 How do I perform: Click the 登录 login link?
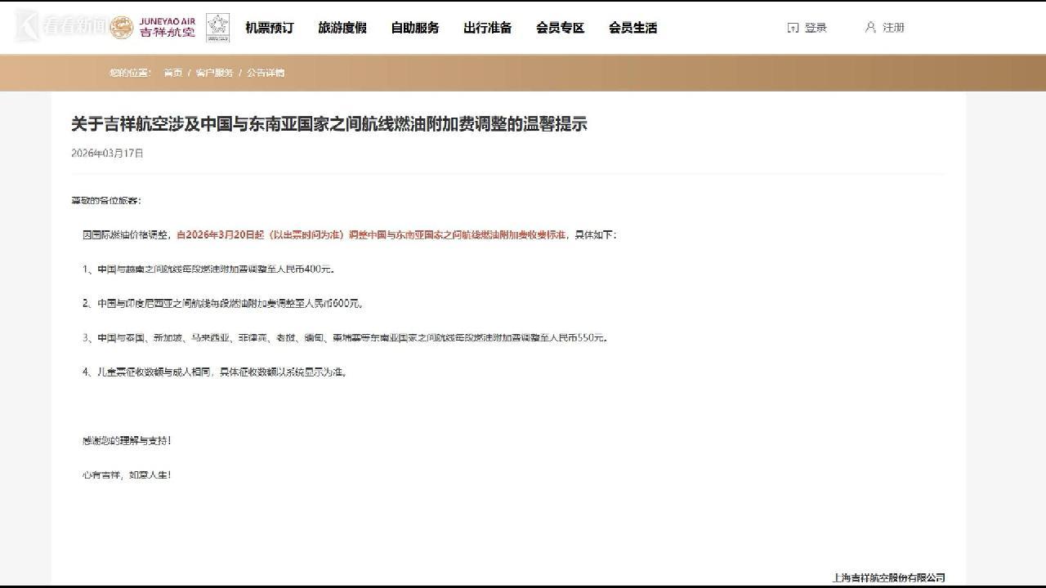click(816, 28)
